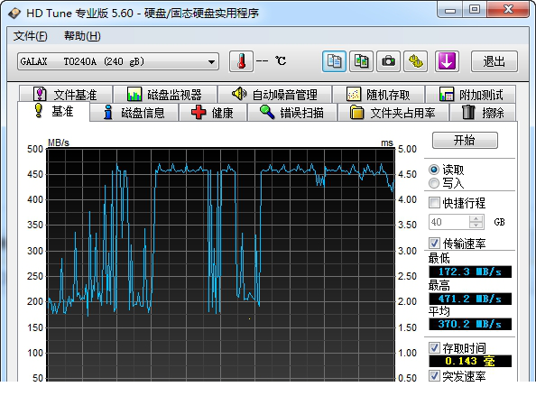The image size is (536, 396).
Task: Switch to the 擦除 tab
Action: [483, 113]
